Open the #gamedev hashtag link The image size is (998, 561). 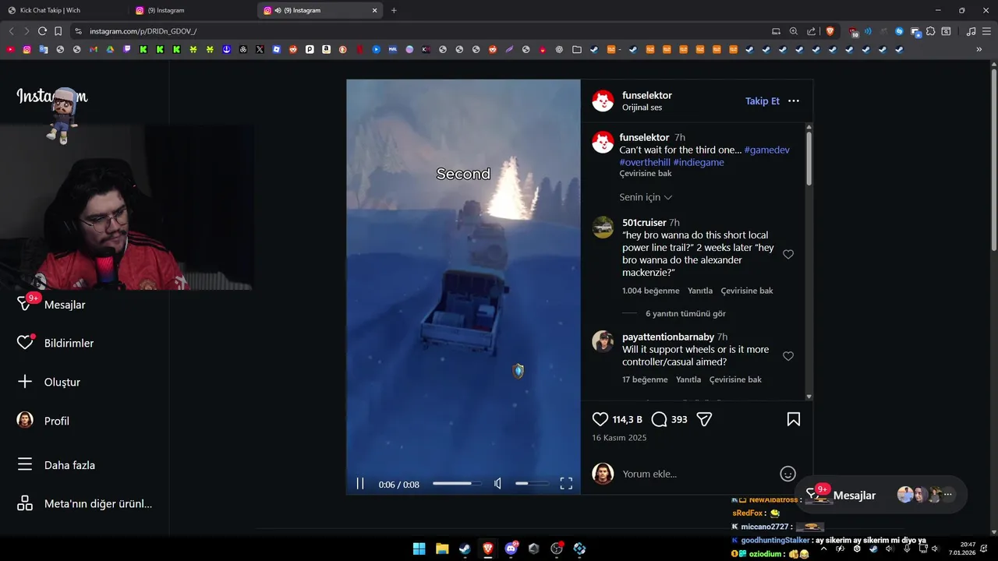767,150
